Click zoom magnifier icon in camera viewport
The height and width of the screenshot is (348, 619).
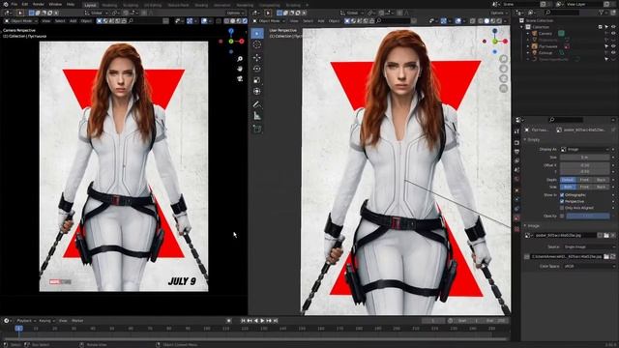click(240, 59)
